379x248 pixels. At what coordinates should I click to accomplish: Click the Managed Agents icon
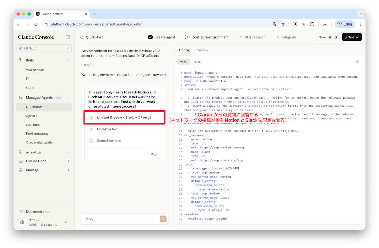coord(21,97)
